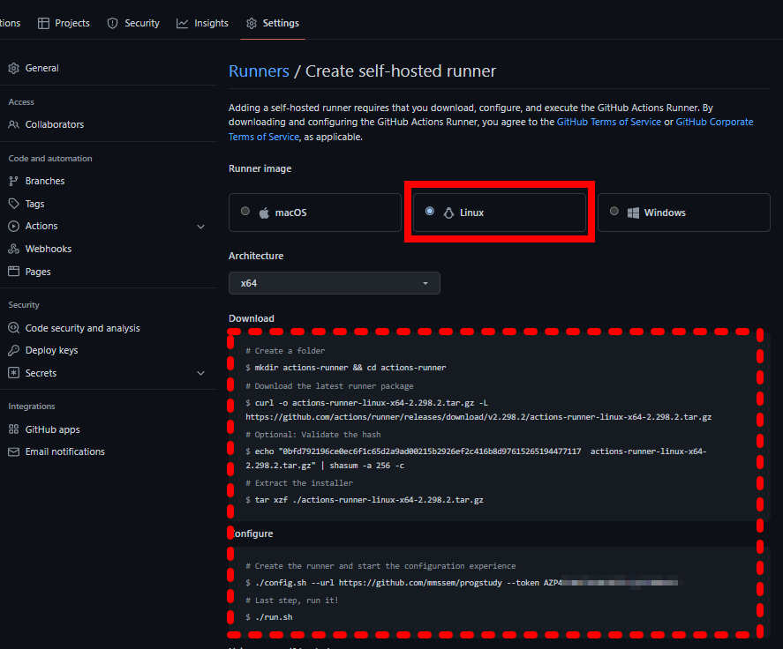The image size is (783, 649).
Task: Click the Email notifications envelope icon
Action: 13,451
